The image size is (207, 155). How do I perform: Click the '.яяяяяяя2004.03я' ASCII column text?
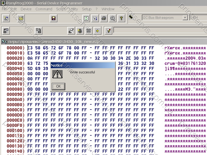[185, 58]
